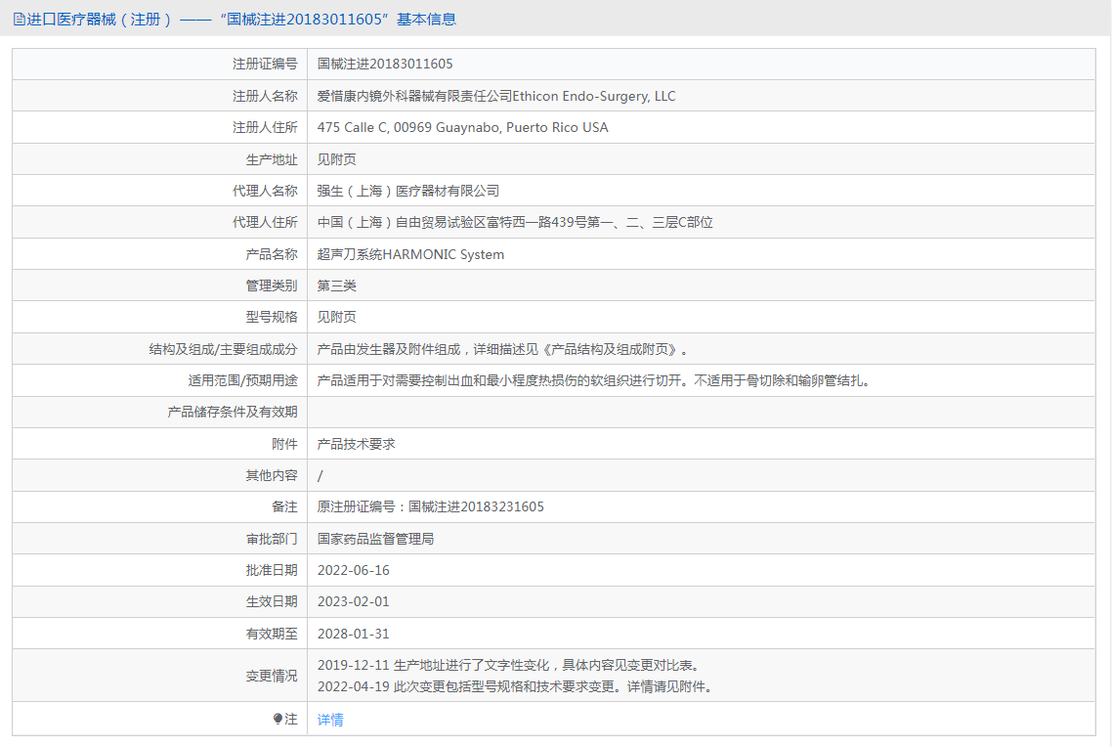Click the value 产品技术要求
Screen dimensions: 1112x747
click(x=356, y=443)
